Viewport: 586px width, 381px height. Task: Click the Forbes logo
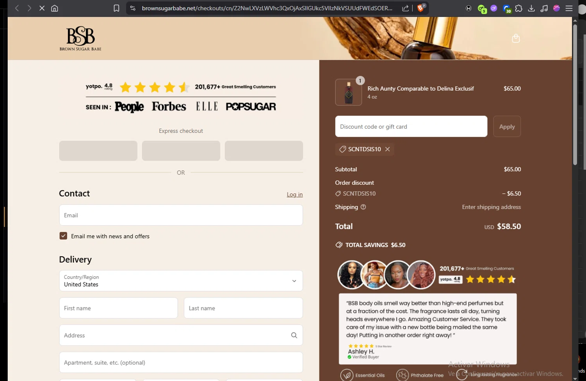click(169, 106)
